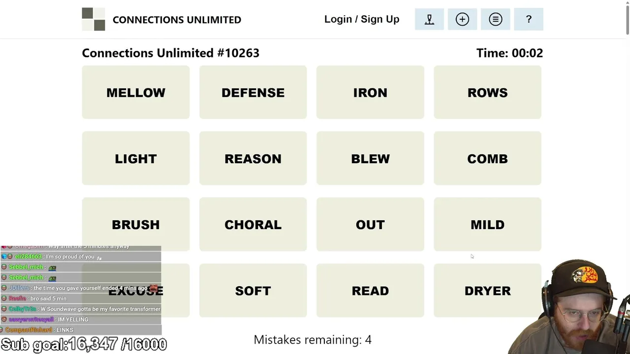Select the MELLOW word tile
This screenshot has height=354, width=630.
[x=136, y=92]
